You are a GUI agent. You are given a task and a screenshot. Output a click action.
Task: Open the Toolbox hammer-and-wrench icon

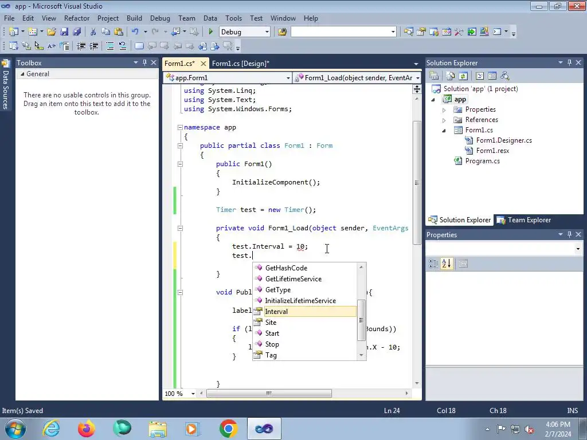tap(459, 32)
